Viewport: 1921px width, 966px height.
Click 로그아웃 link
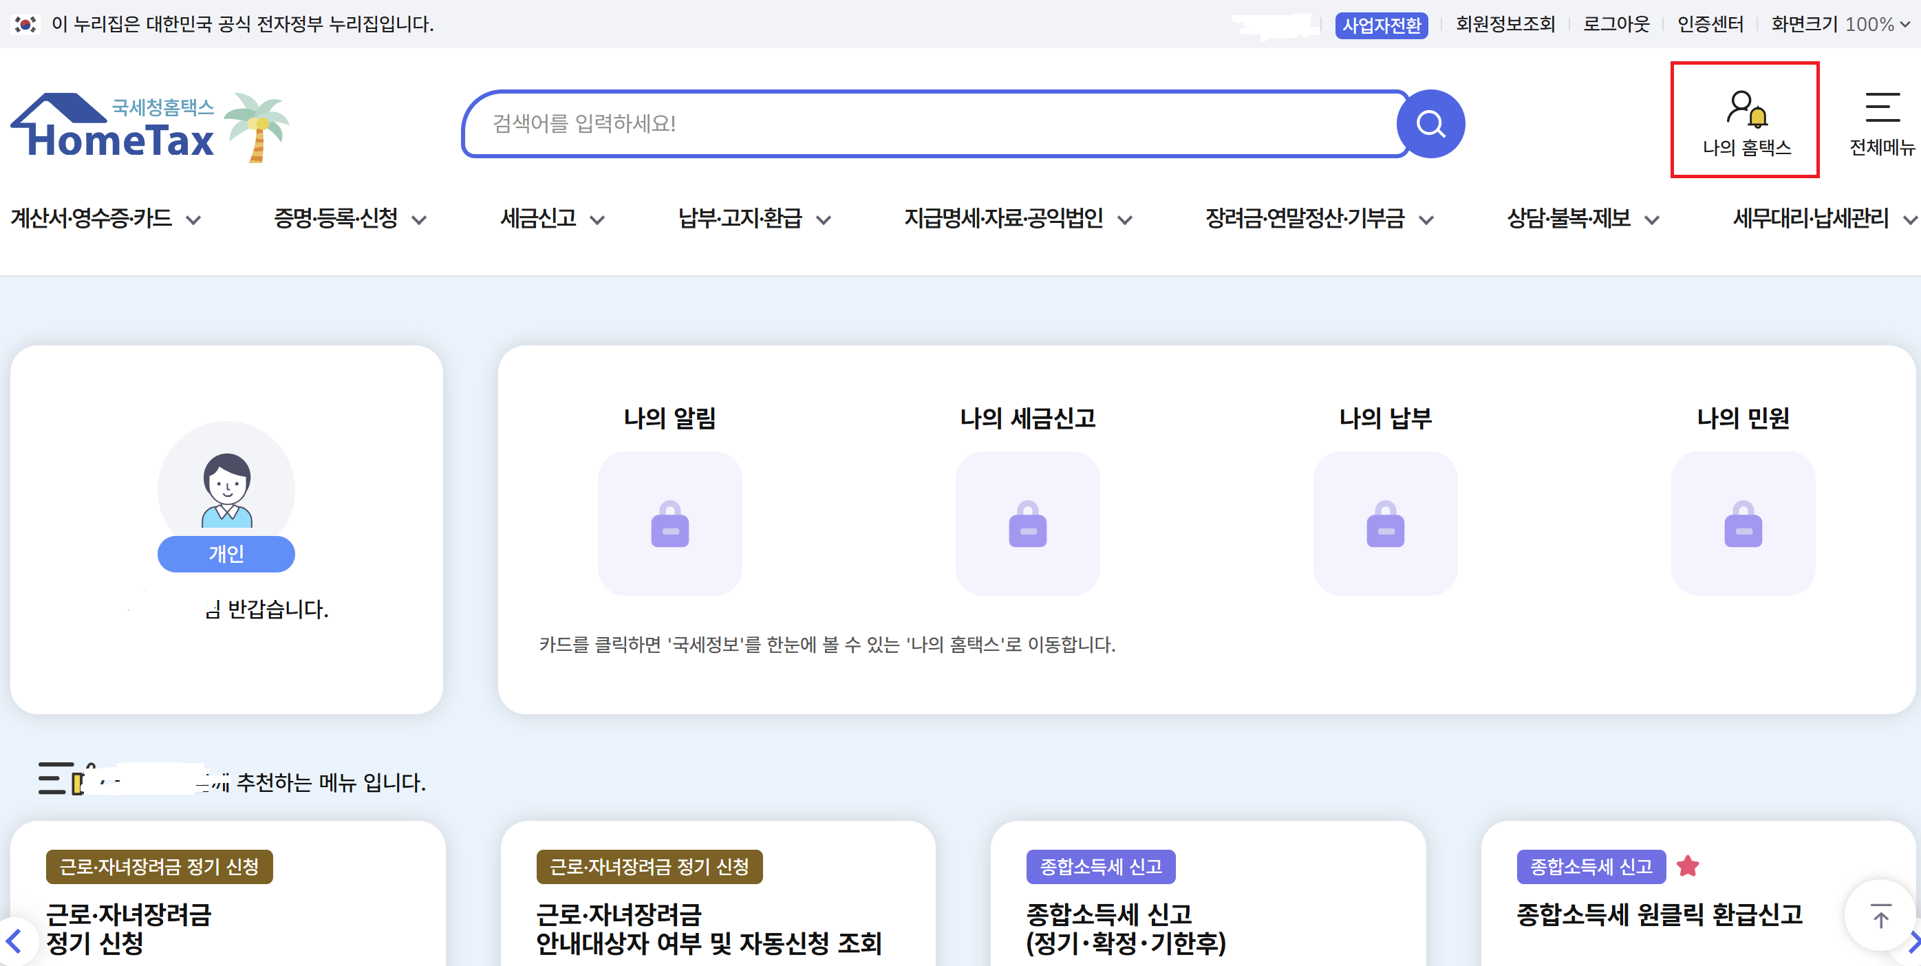click(x=1616, y=25)
